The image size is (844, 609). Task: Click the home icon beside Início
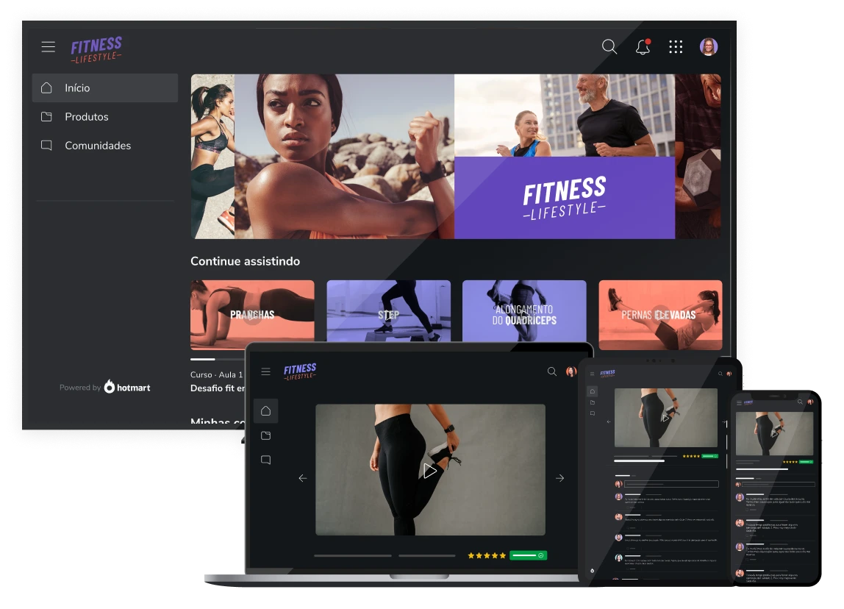(47, 88)
